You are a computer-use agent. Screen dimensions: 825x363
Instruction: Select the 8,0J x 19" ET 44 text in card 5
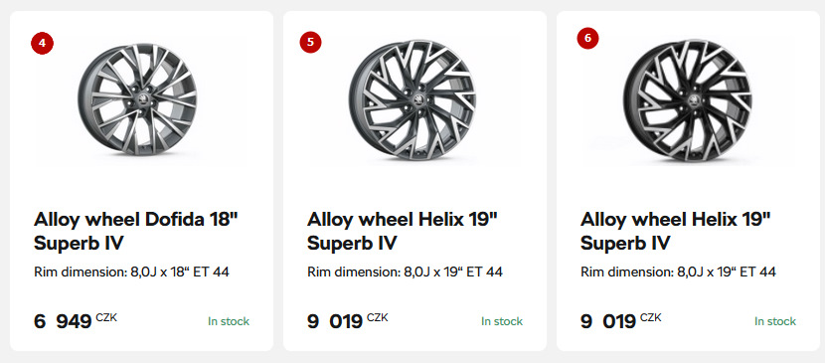click(453, 272)
